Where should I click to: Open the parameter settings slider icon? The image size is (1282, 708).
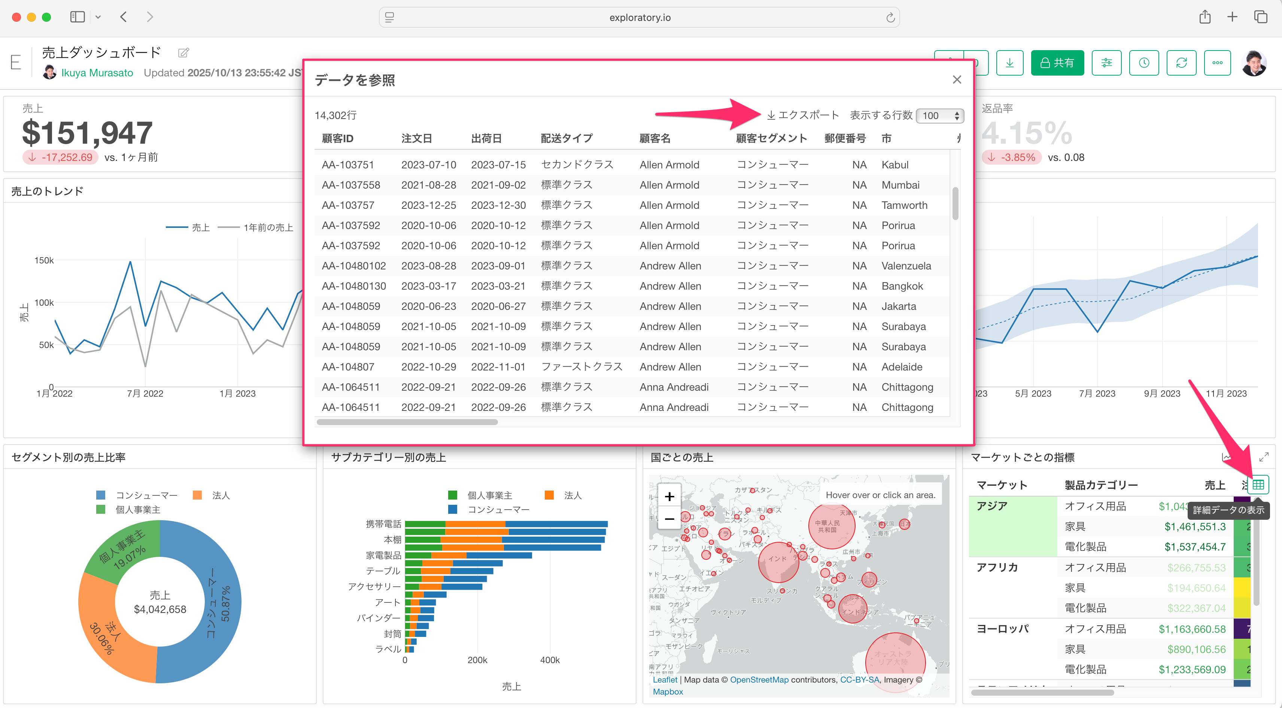[1106, 63]
